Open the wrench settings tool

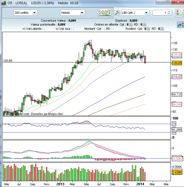click(117, 13)
